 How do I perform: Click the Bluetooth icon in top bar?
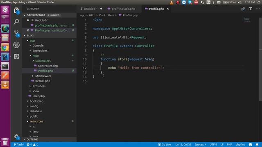(213, 2)
